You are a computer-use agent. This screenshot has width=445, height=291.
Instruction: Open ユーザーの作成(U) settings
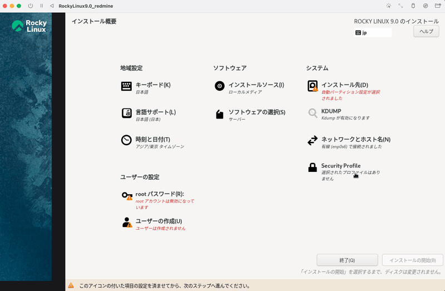point(159,221)
